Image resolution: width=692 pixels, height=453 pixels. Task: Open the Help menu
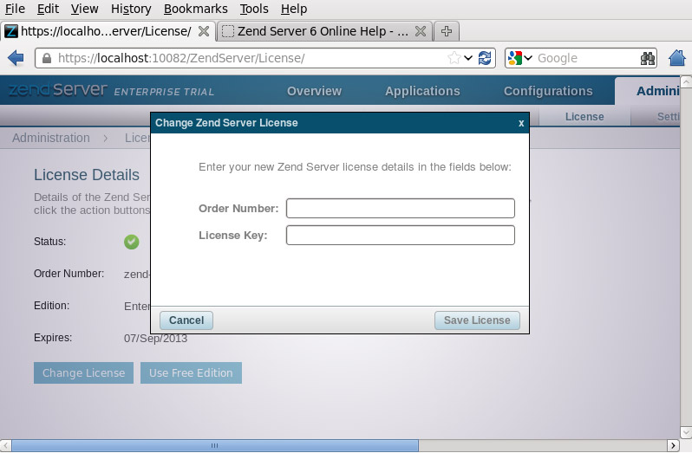tap(294, 9)
